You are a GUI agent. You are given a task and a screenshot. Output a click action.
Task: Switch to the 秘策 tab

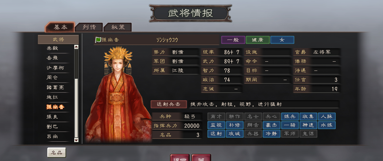118,27
